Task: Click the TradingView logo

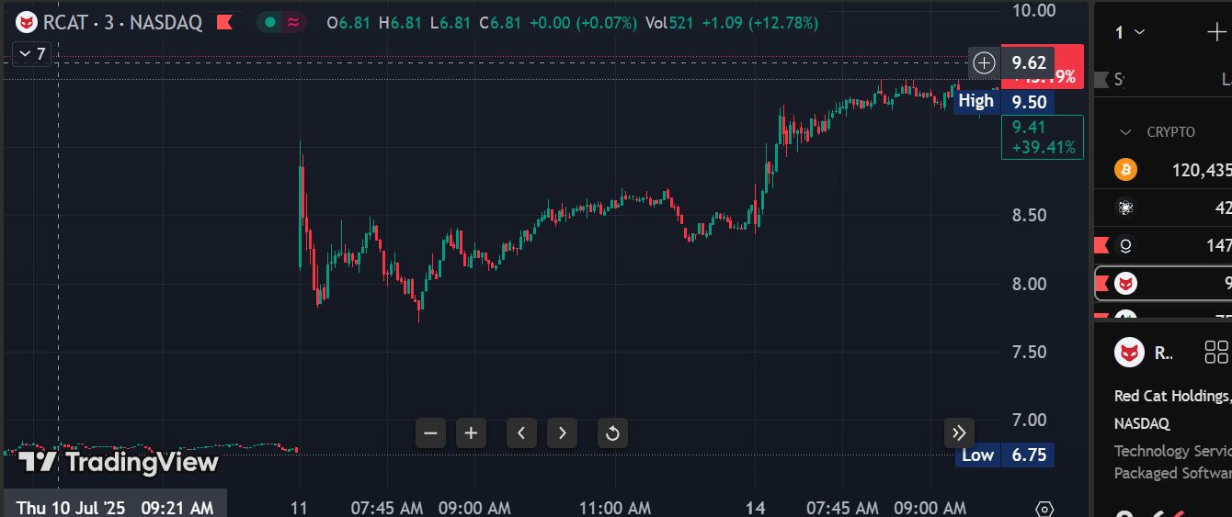Action: pos(119,462)
